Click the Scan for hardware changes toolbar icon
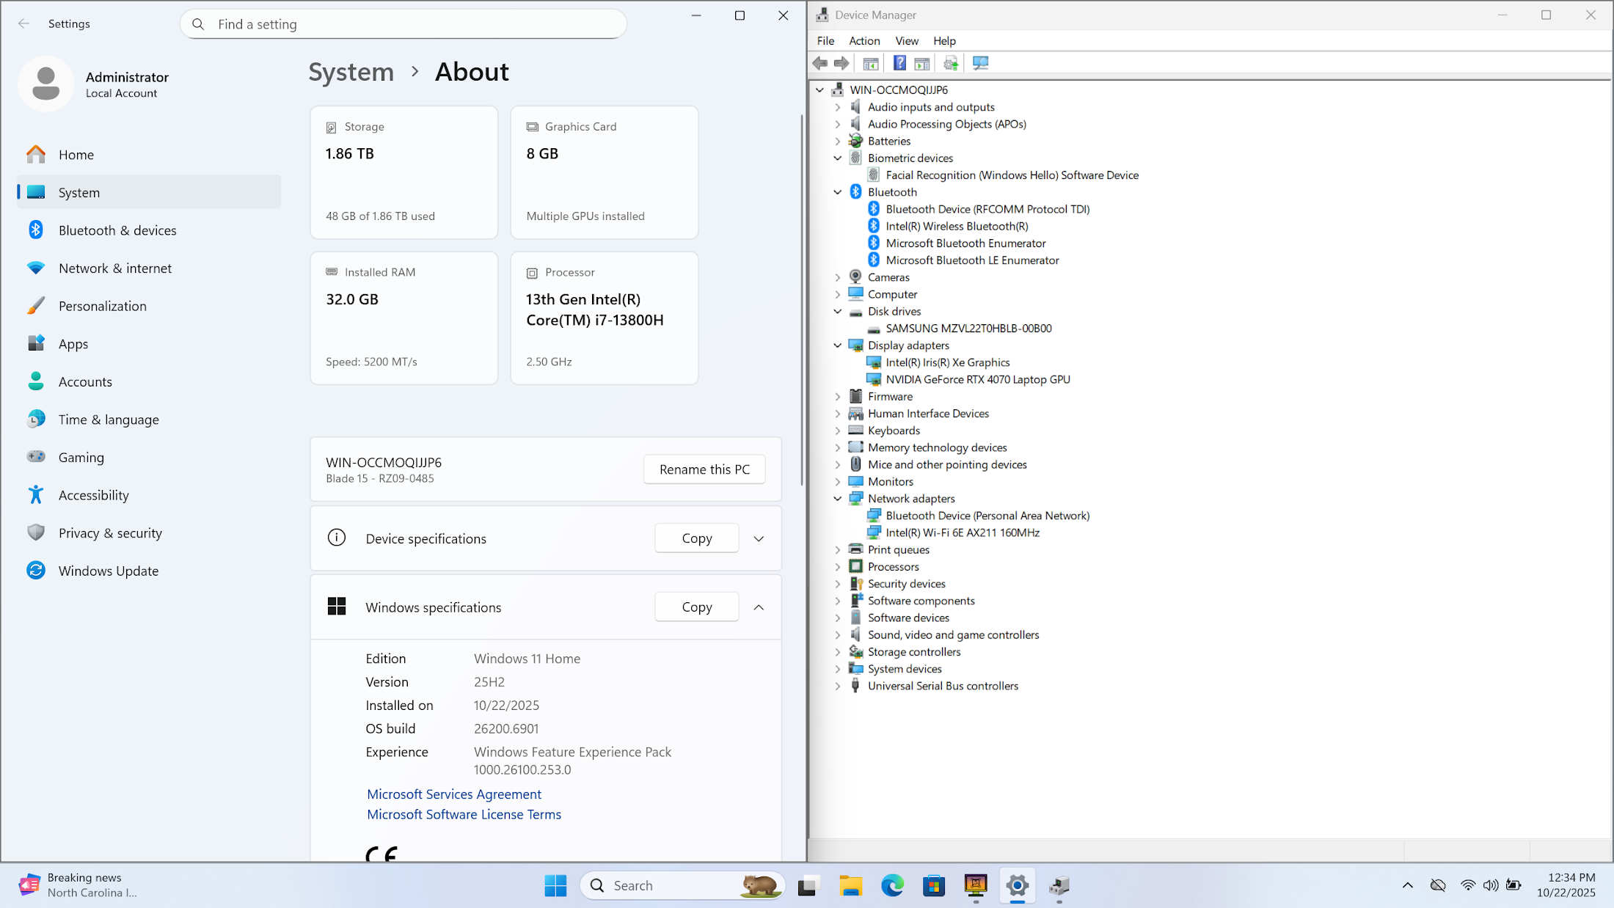Viewport: 1614px width, 908px height. (x=980, y=63)
